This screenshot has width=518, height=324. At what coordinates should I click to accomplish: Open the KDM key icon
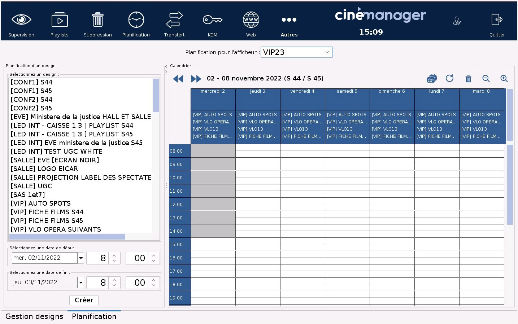(x=212, y=20)
